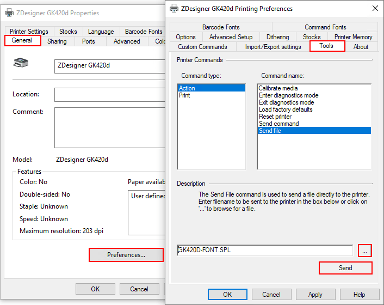This screenshot has height=305, width=384.
Task: Open Language tab in Properties window
Action: tap(101, 32)
